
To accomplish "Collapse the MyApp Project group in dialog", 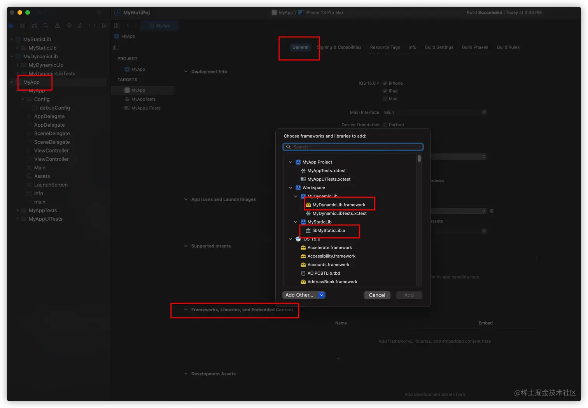I will (290, 162).
